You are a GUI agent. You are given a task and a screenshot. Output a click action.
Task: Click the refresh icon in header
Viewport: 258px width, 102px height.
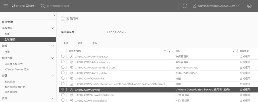point(185,6)
